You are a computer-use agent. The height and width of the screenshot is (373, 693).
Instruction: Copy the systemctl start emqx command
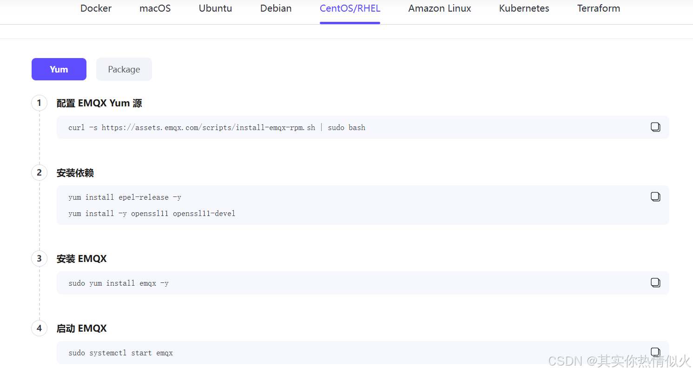pos(655,352)
